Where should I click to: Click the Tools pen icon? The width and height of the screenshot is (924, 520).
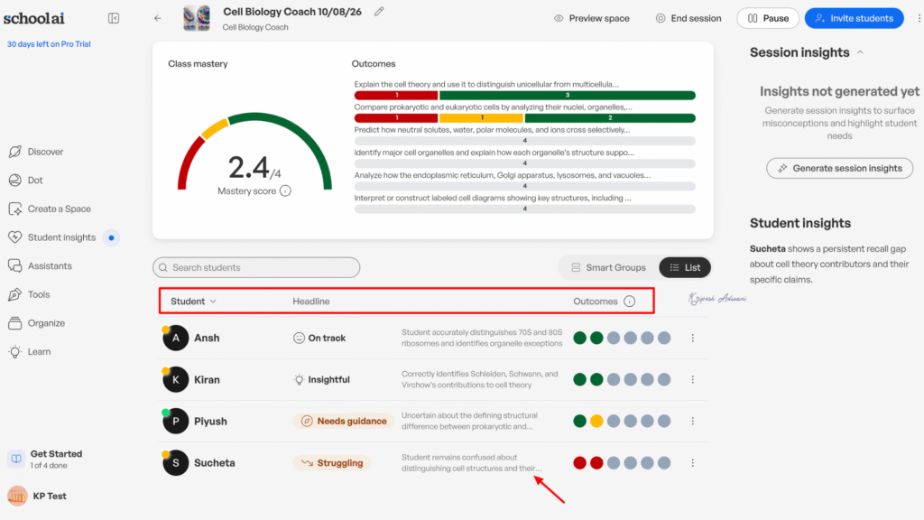pyautogui.click(x=14, y=294)
